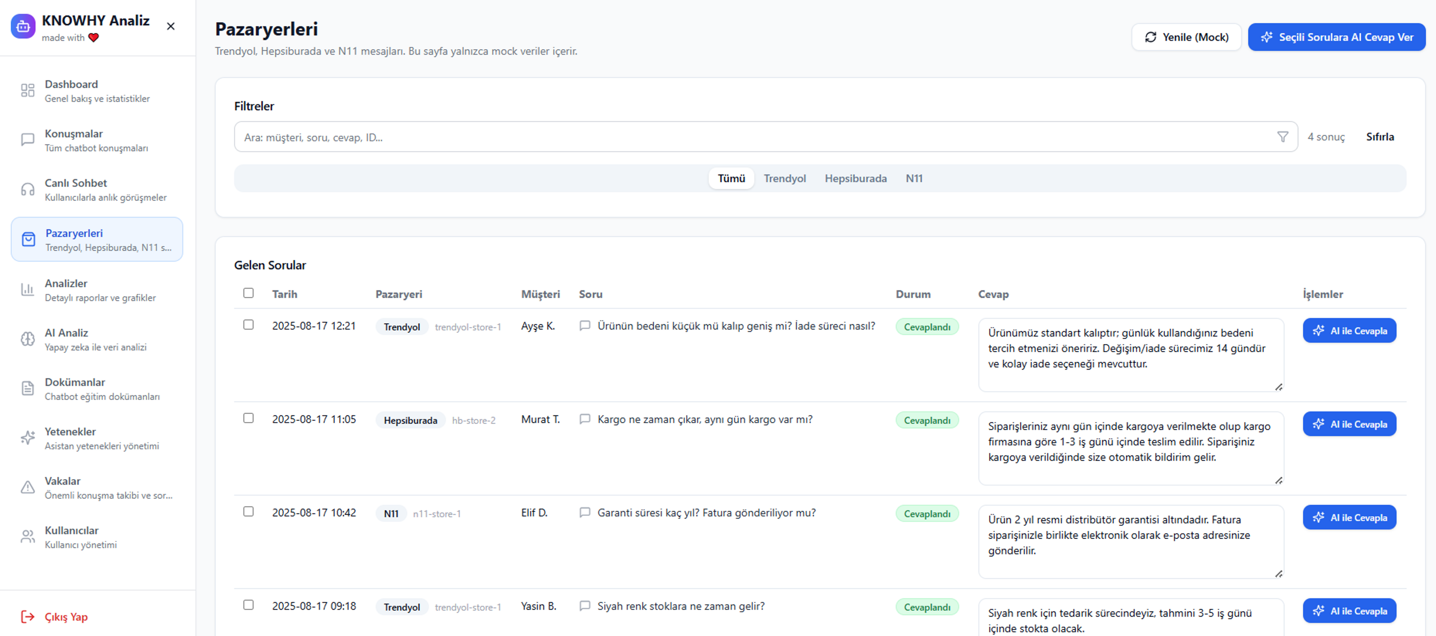The width and height of the screenshot is (1436, 636).
Task: Click the message icon beside Murat T.'s question
Action: 585,419
